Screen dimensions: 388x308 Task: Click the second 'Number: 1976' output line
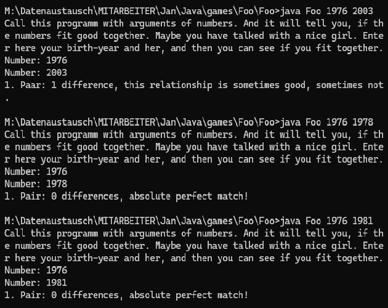36,172
